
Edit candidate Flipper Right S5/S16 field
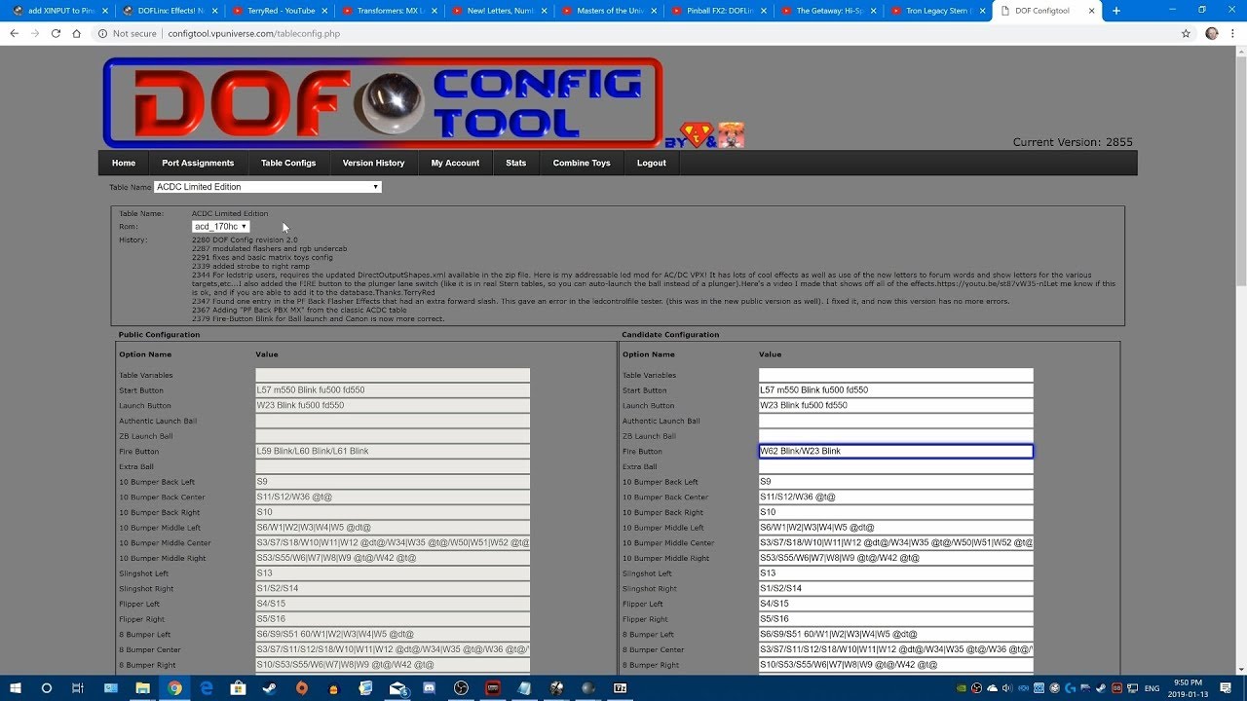[x=895, y=619]
